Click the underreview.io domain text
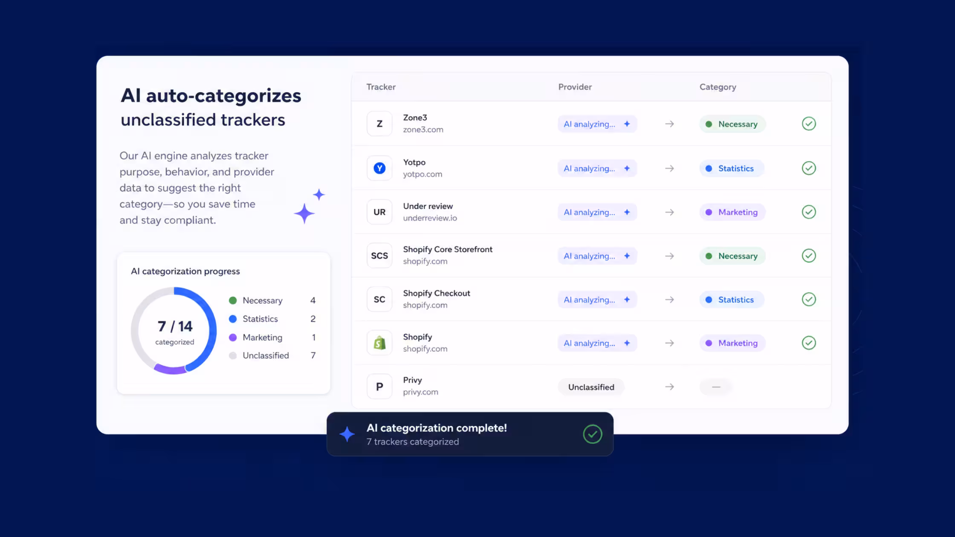This screenshot has height=537, width=955. [x=430, y=218]
